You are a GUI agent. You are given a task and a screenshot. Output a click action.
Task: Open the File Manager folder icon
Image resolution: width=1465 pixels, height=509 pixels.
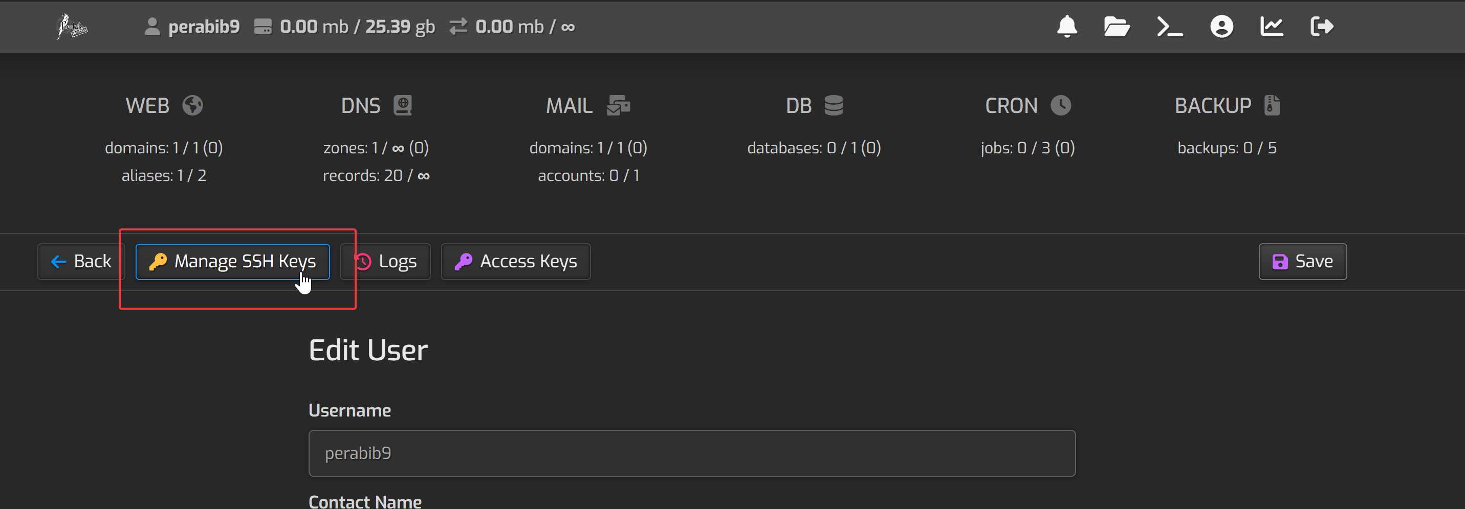point(1117,27)
